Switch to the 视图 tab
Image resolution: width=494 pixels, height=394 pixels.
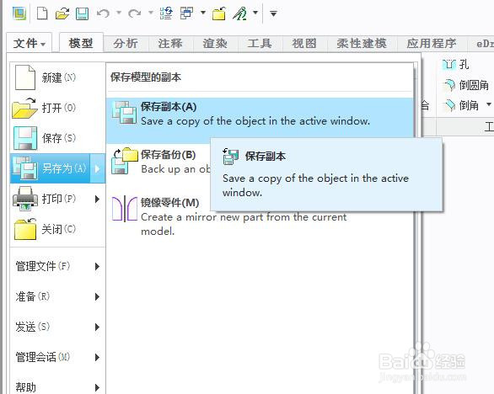coord(304,43)
